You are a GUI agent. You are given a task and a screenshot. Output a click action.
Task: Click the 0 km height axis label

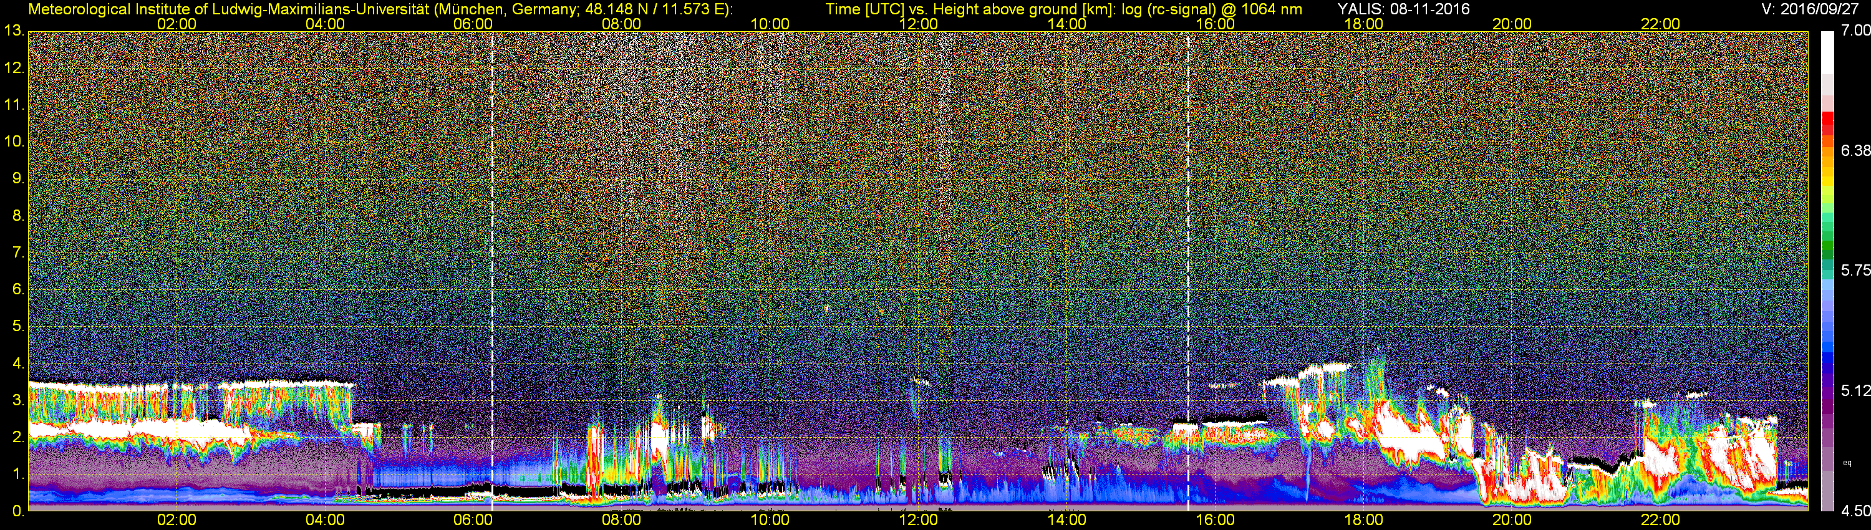17,511
